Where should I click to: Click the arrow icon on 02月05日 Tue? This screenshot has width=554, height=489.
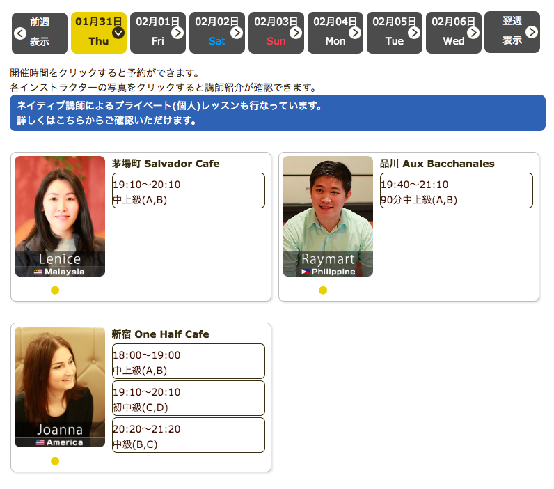[x=414, y=32]
